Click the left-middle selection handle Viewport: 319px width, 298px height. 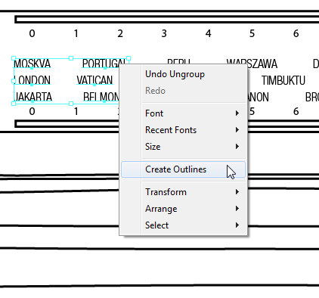click(14, 81)
